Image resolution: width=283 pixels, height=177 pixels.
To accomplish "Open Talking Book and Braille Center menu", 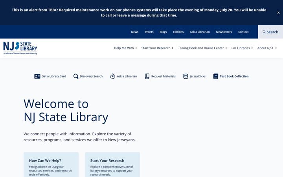I will tap(201, 48).
